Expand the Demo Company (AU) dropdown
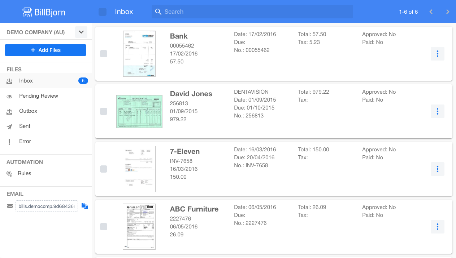 point(81,32)
